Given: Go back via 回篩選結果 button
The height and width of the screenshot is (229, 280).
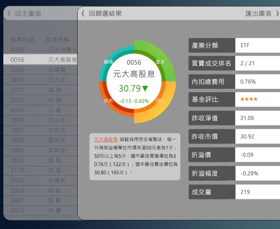Looking at the screenshot, I should tap(101, 13).
